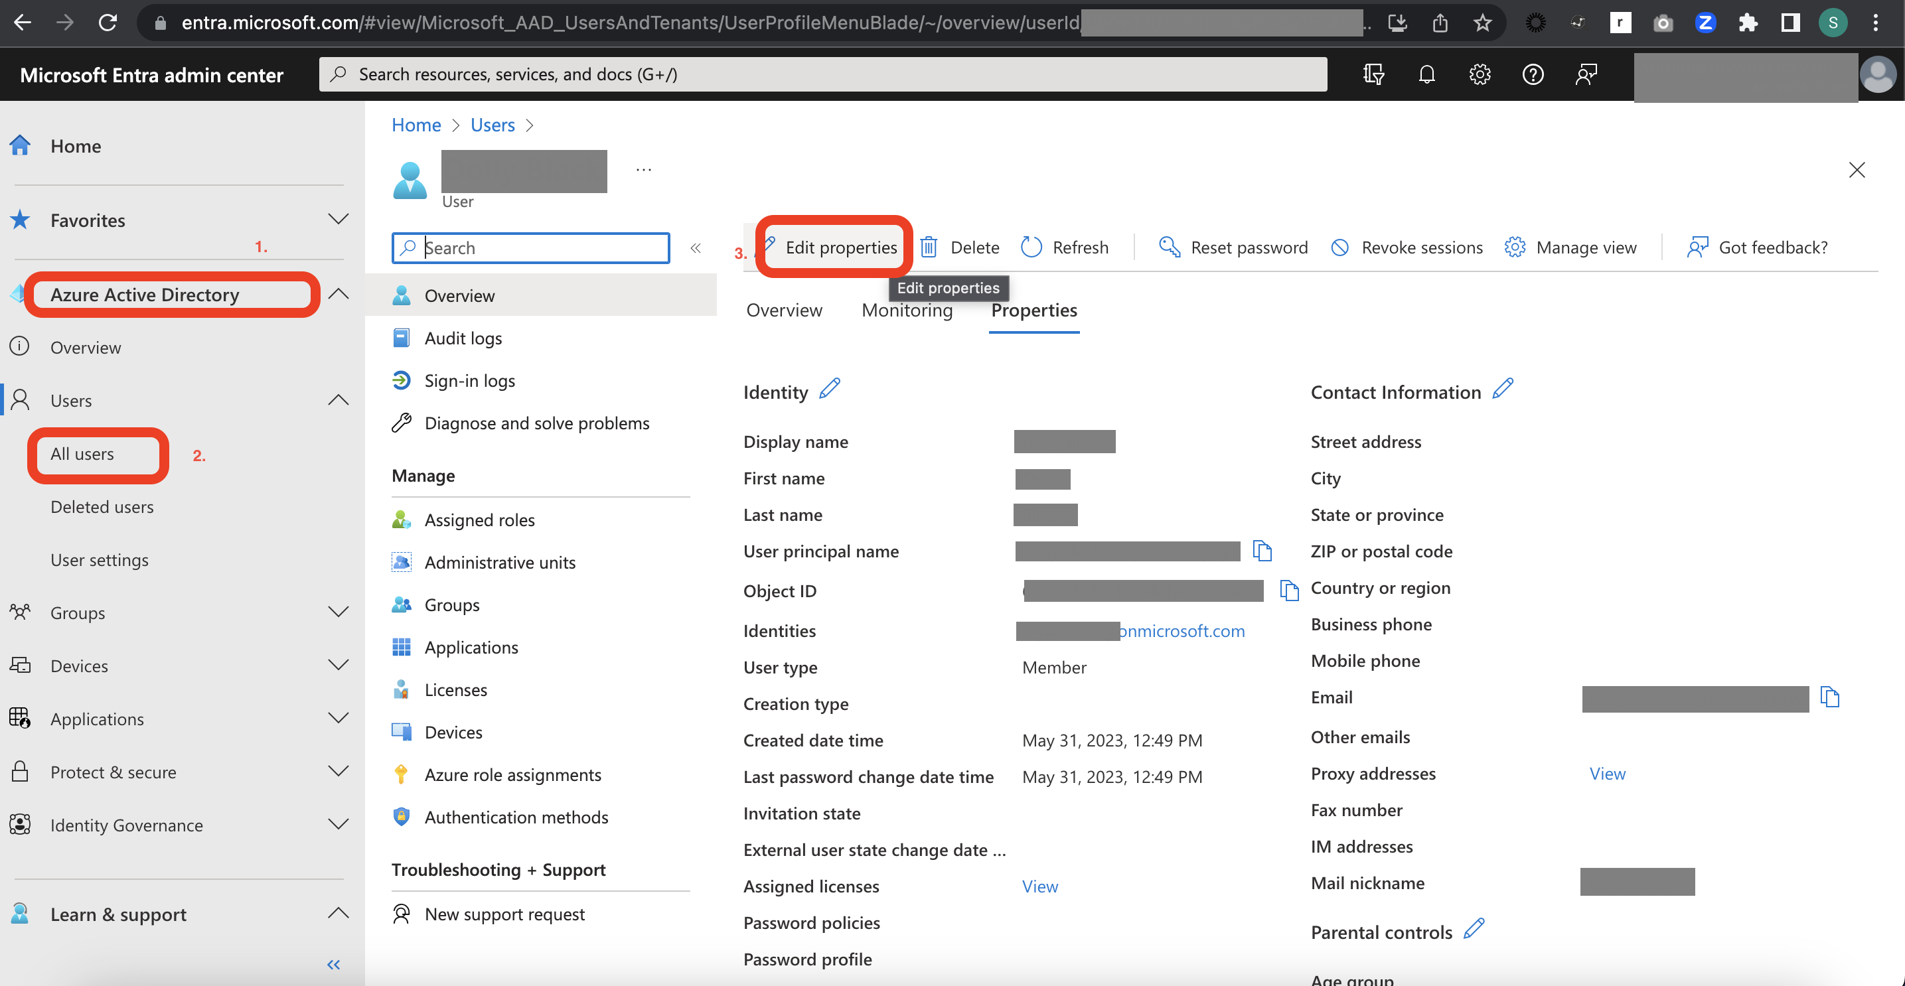The image size is (1905, 986).
Task: Click Refresh in the command bar
Action: (1064, 247)
